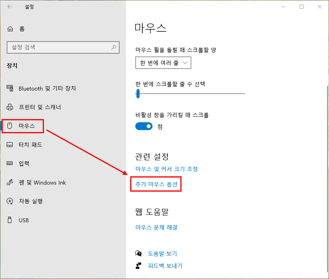Image resolution: width=329 pixels, height=279 pixels.
Task: Select 펜 및 Windows Ink menu item
Action: point(42,183)
